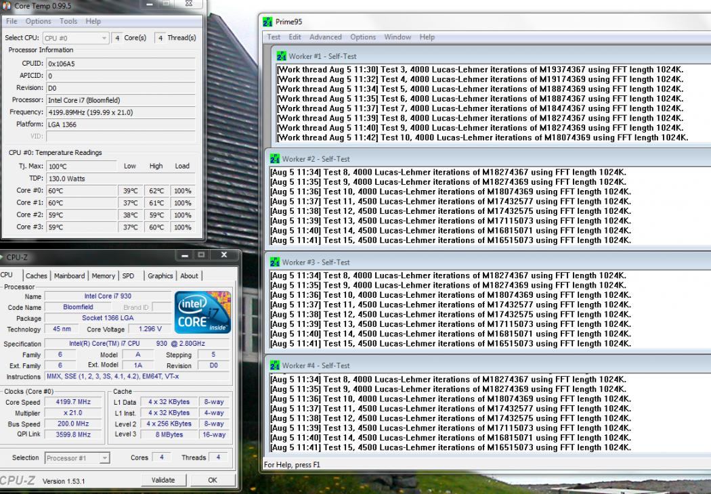Select the CPU tab in CPU-Z

point(7,275)
